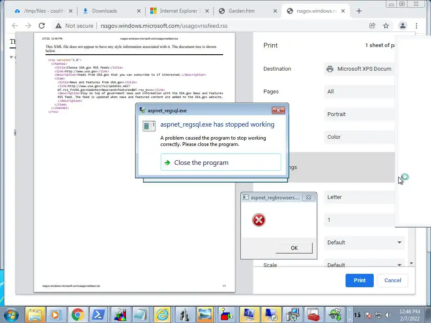Bookmark this page with the star
431x323 pixels.
386,26
